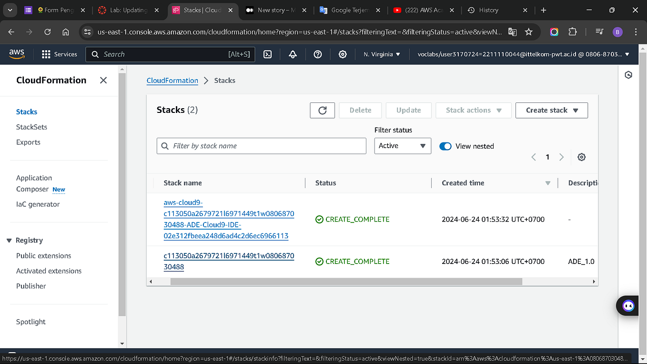This screenshot has width=647, height=364.
Task: Open Google Translate icon in the address bar
Action: [x=512, y=32]
